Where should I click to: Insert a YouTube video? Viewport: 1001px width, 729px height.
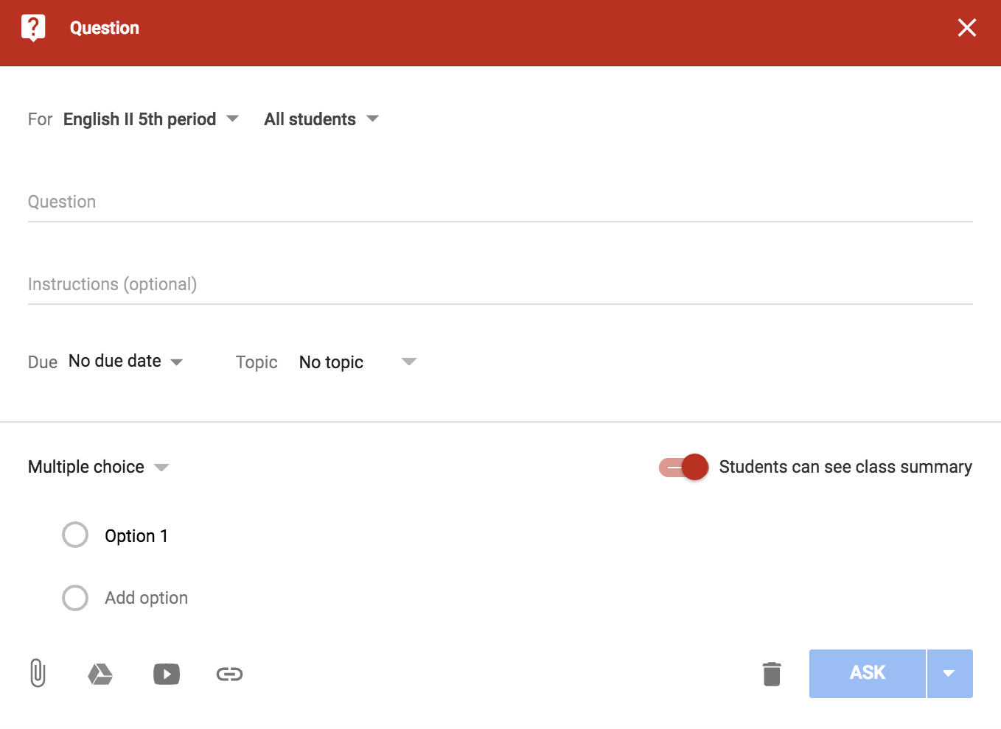[x=167, y=673]
